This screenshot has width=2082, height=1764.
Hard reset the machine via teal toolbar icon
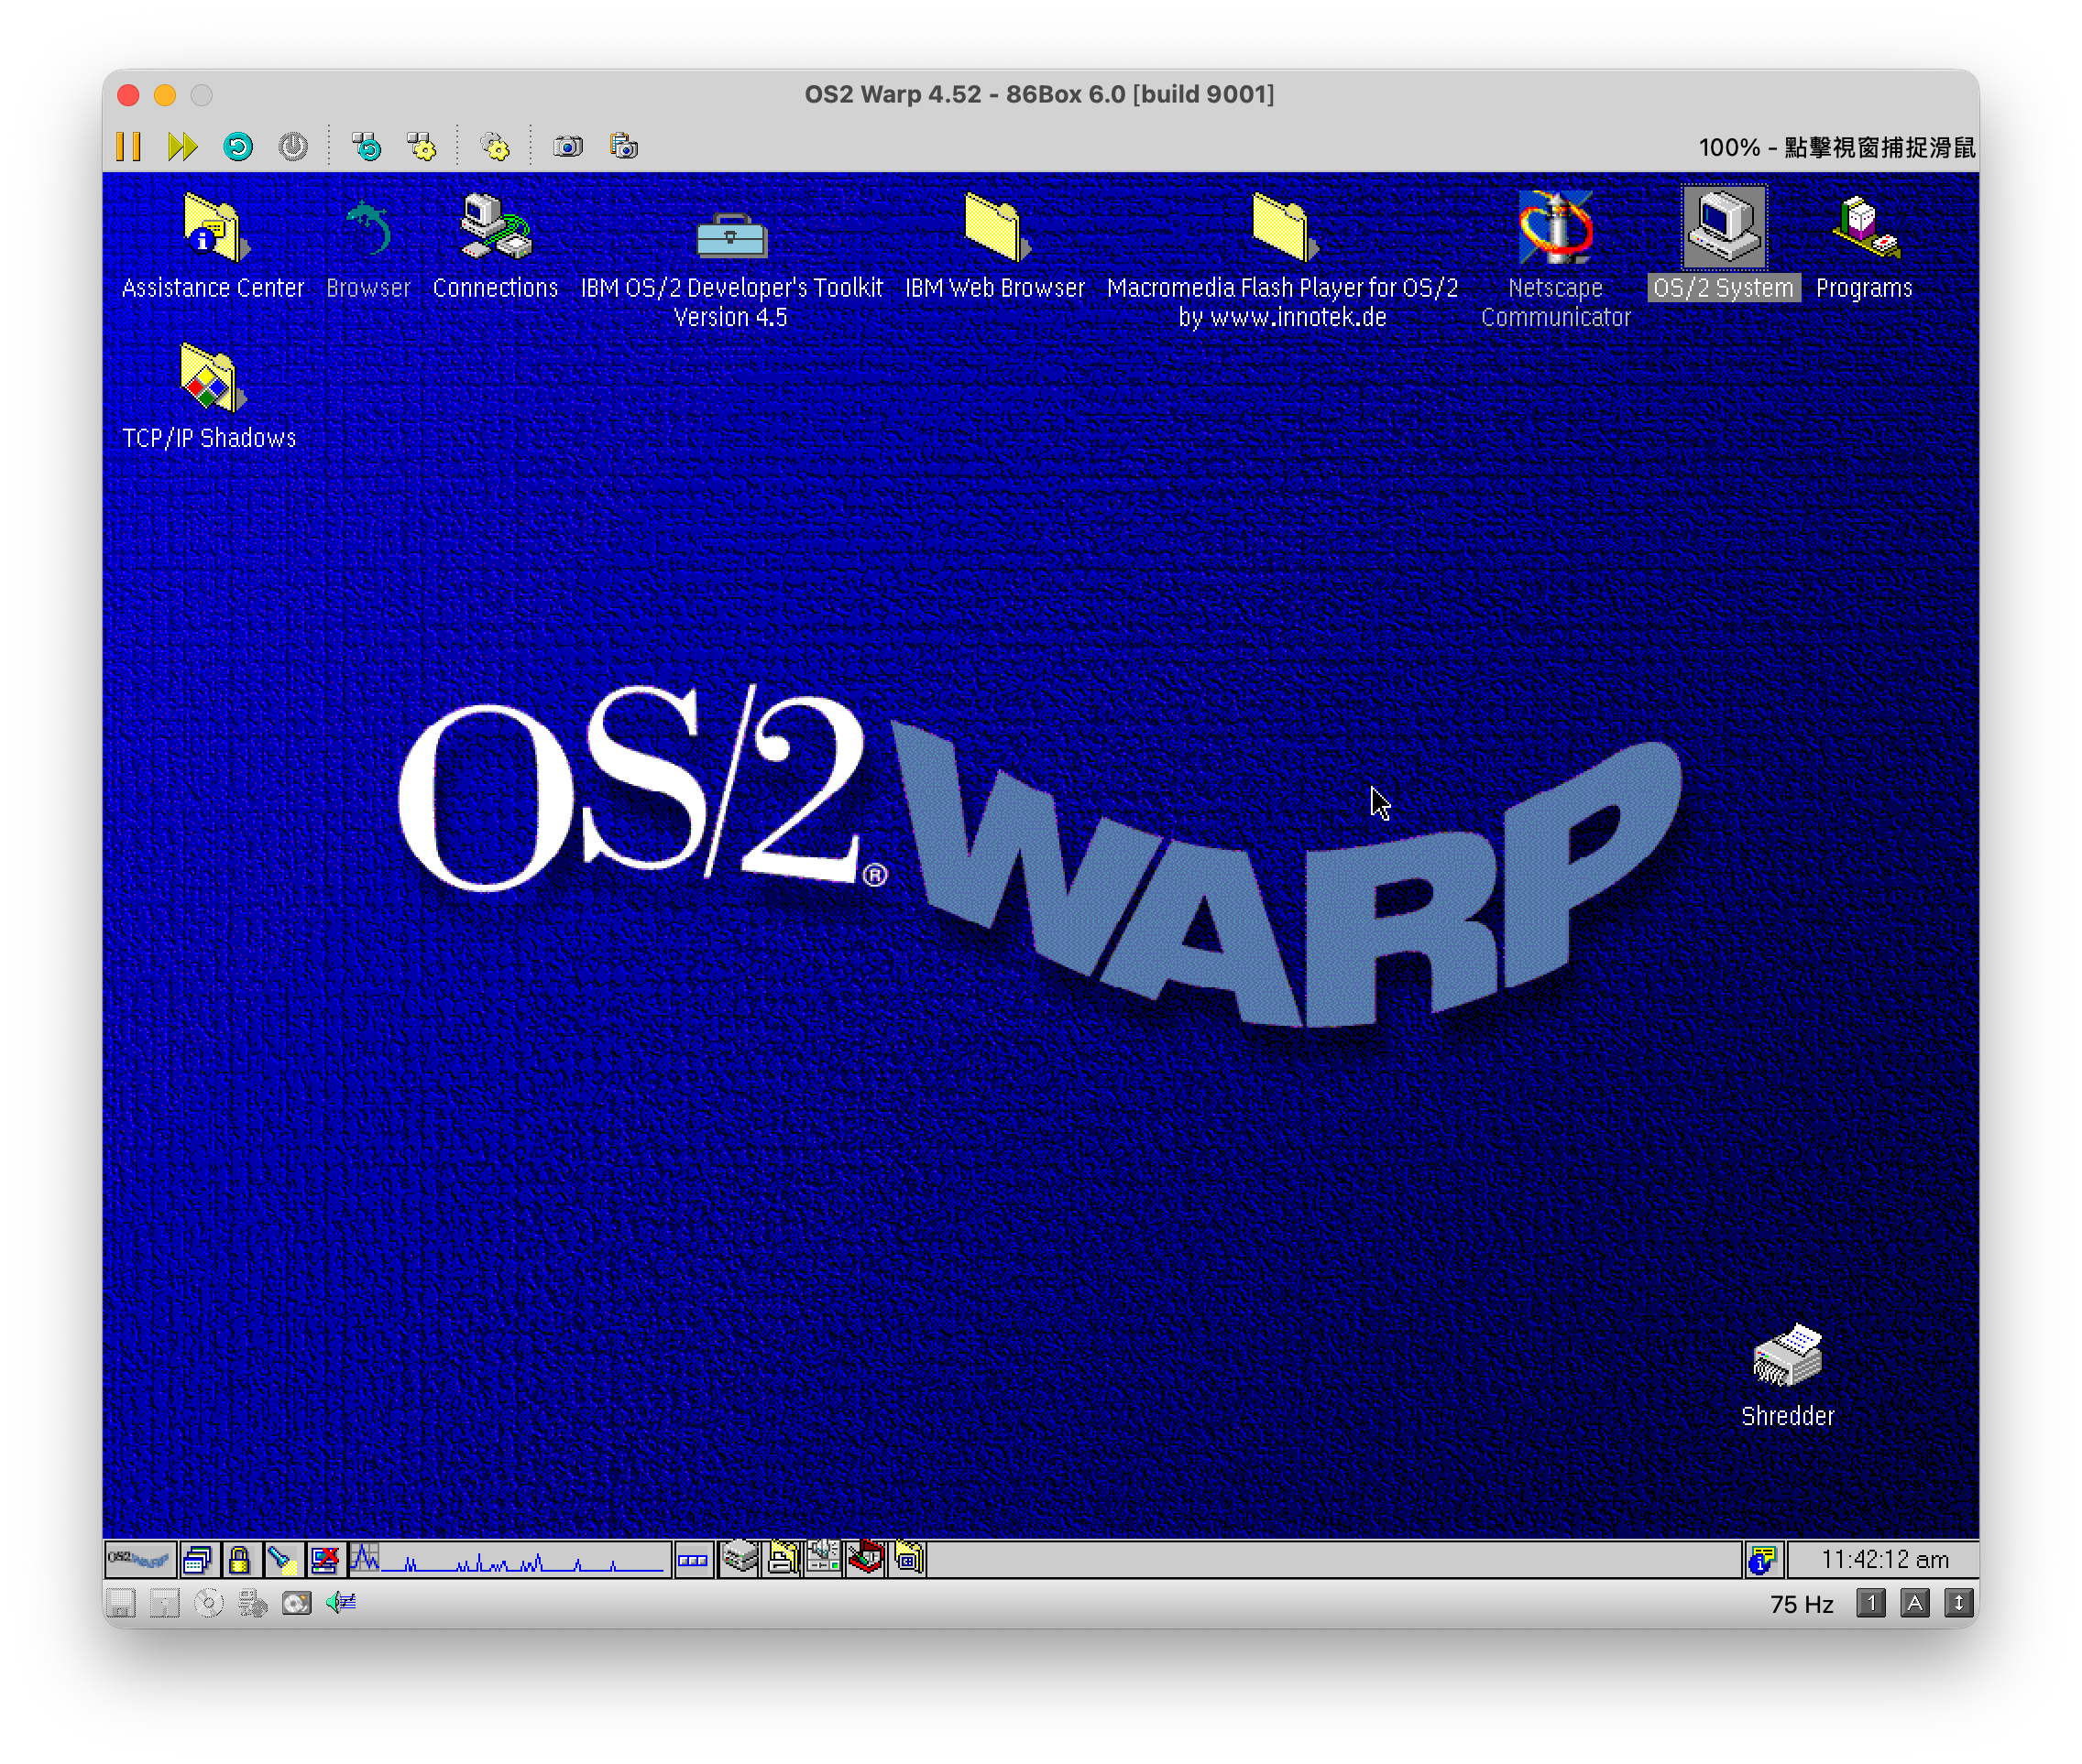238,147
